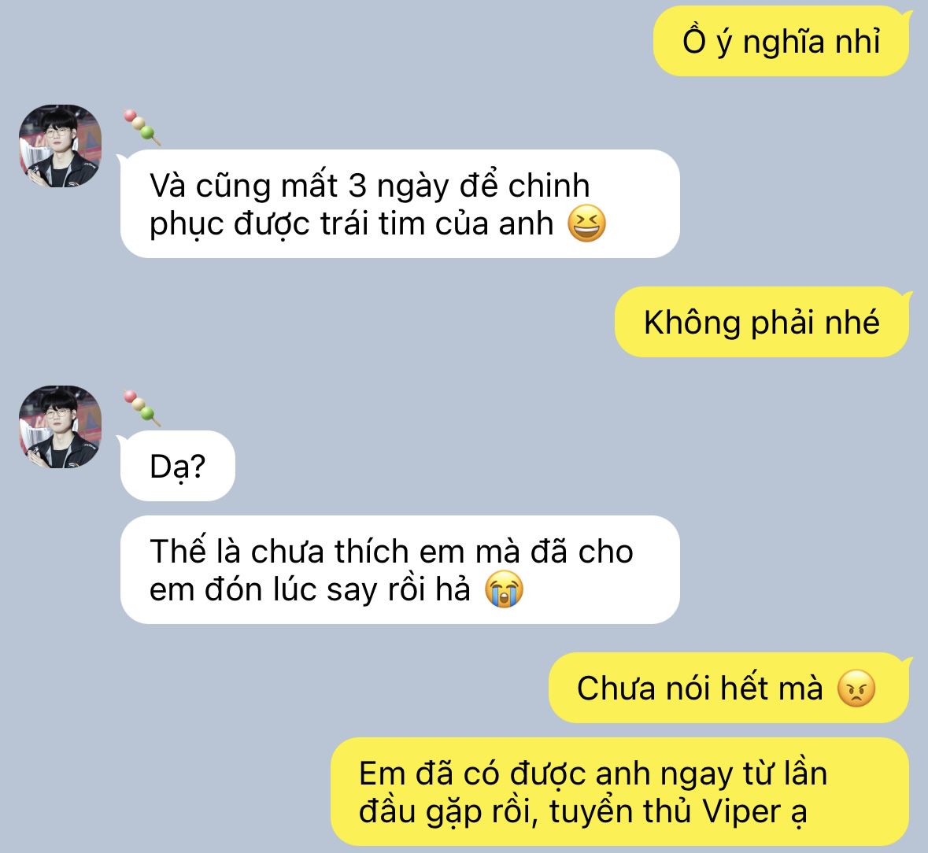Tap the laughing emoji in received message
The width and height of the screenshot is (928, 853).
point(586,223)
